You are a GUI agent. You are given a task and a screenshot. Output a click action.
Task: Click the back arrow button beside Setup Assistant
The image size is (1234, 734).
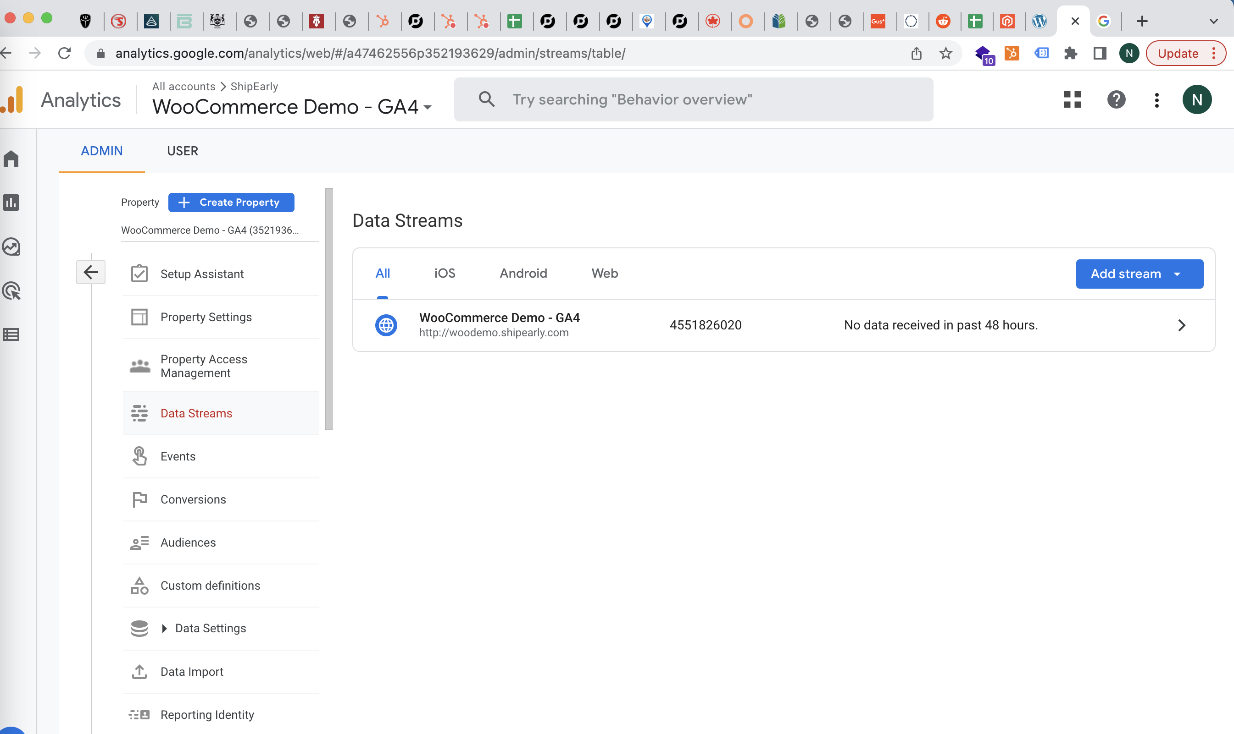point(91,272)
